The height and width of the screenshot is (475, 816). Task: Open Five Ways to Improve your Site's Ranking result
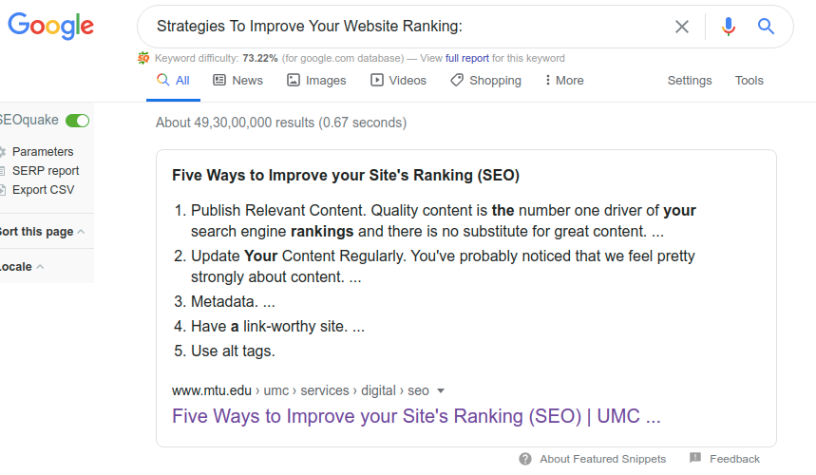416,416
